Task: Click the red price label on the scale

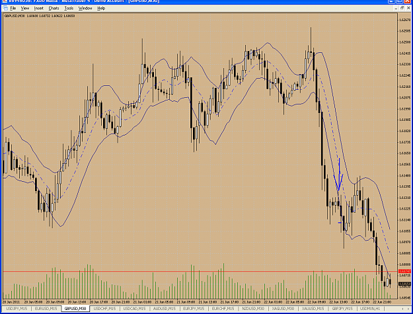Action: coord(404,271)
